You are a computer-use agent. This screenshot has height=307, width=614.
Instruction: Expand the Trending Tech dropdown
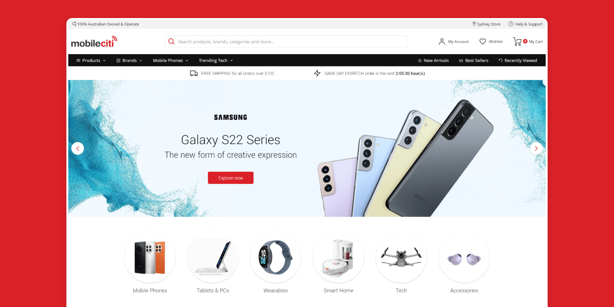pos(216,60)
